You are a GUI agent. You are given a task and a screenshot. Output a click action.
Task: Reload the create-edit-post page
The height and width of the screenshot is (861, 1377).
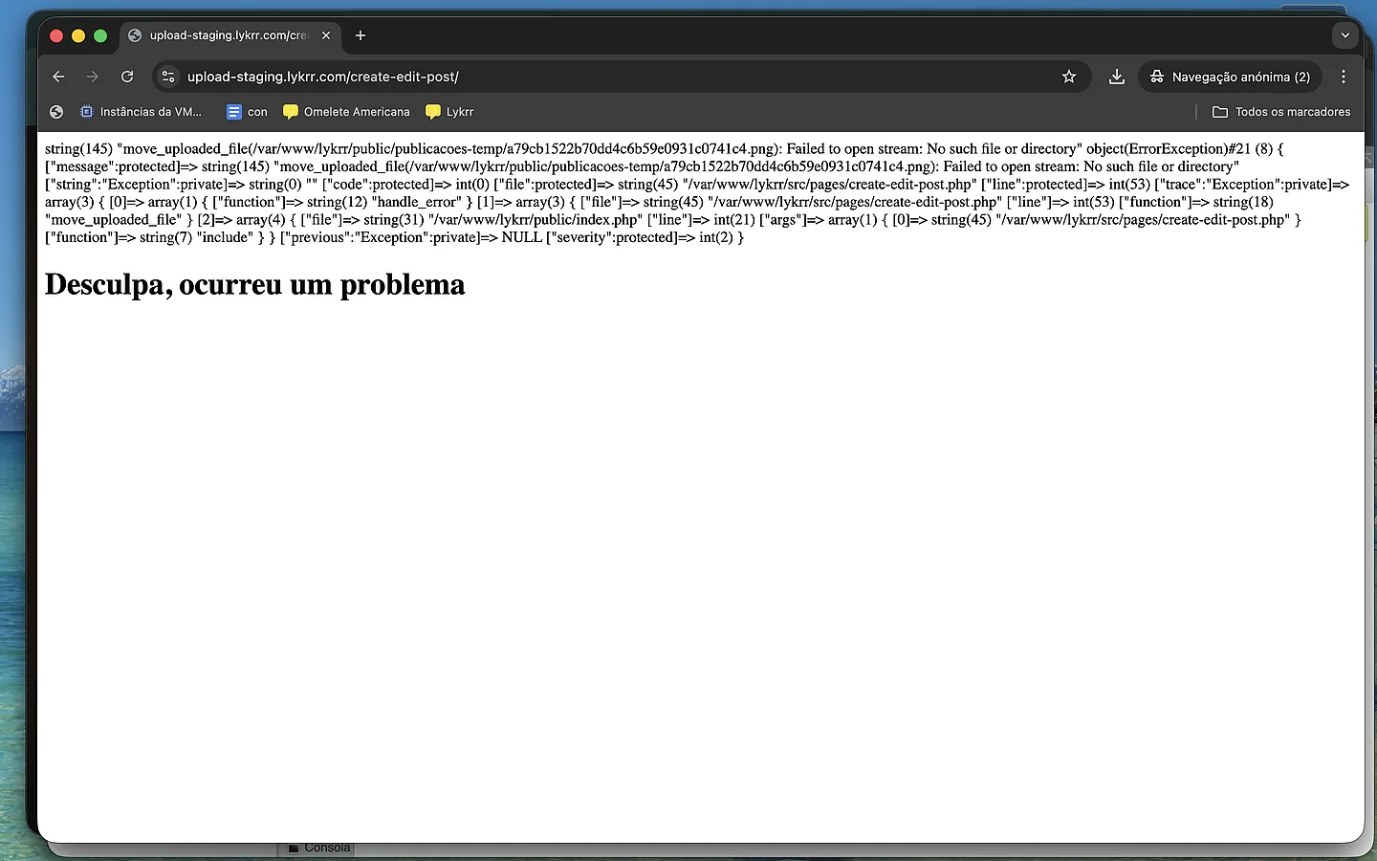[127, 77]
